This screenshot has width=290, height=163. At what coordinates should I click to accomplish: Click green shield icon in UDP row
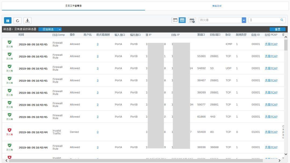(10, 66)
